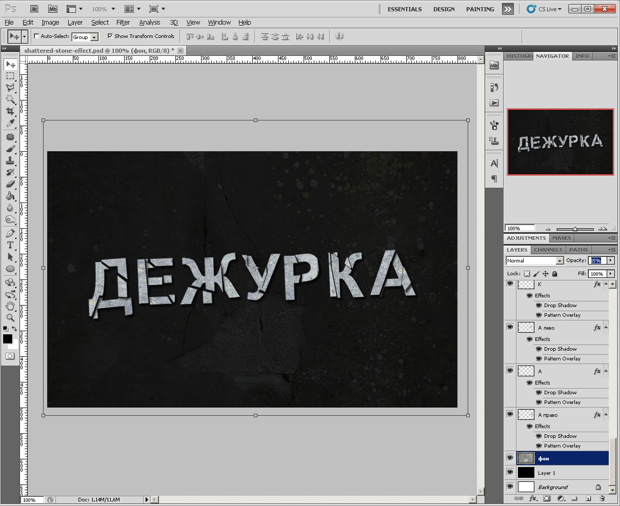Select the Eyedropper tool
The image size is (620, 506).
[10, 123]
